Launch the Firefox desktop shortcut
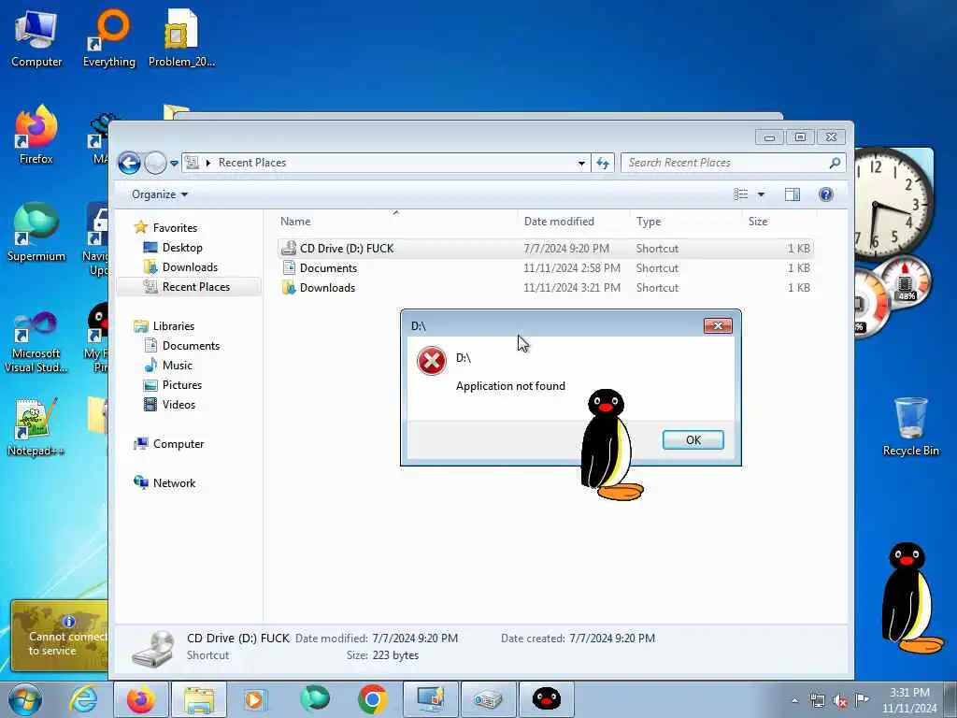 coord(36,136)
